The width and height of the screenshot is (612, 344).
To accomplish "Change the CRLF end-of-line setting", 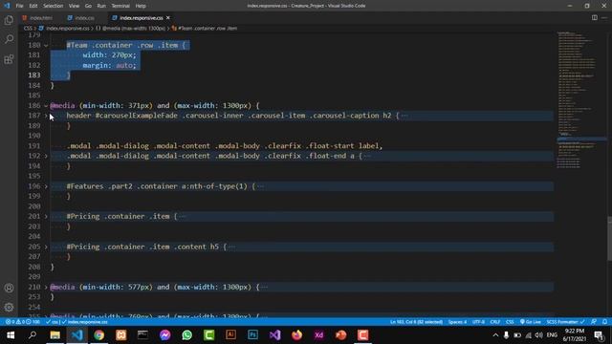I will click(495, 322).
